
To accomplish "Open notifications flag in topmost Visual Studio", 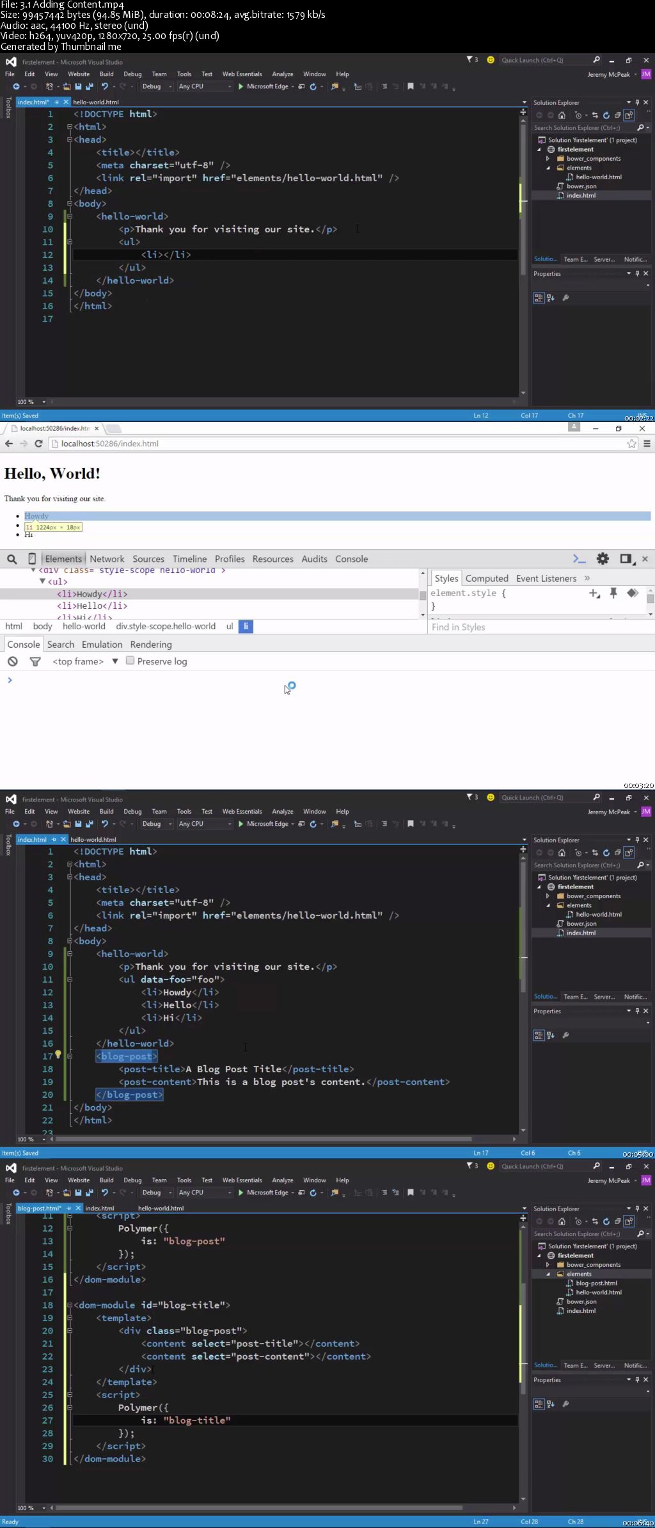I will [x=473, y=60].
